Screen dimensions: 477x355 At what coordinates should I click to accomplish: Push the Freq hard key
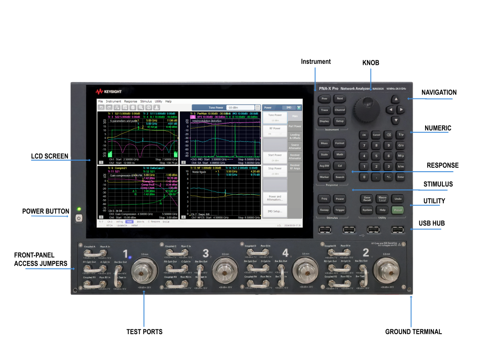click(x=324, y=199)
